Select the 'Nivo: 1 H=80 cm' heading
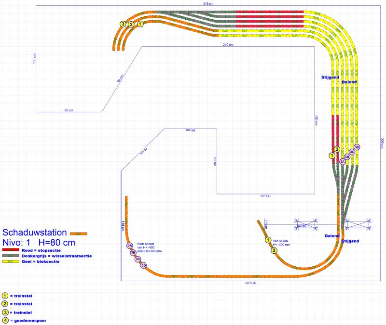The width and height of the screenshot is (386, 325). (x=39, y=243)
